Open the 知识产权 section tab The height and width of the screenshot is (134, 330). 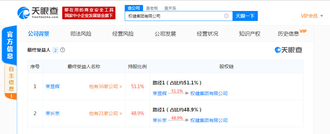249,34
